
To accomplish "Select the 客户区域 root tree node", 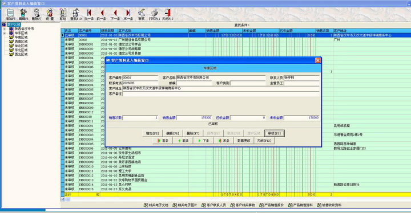I will [x=14, y=24].
